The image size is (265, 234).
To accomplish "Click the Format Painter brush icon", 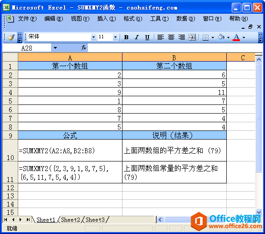I will [11, 37].
